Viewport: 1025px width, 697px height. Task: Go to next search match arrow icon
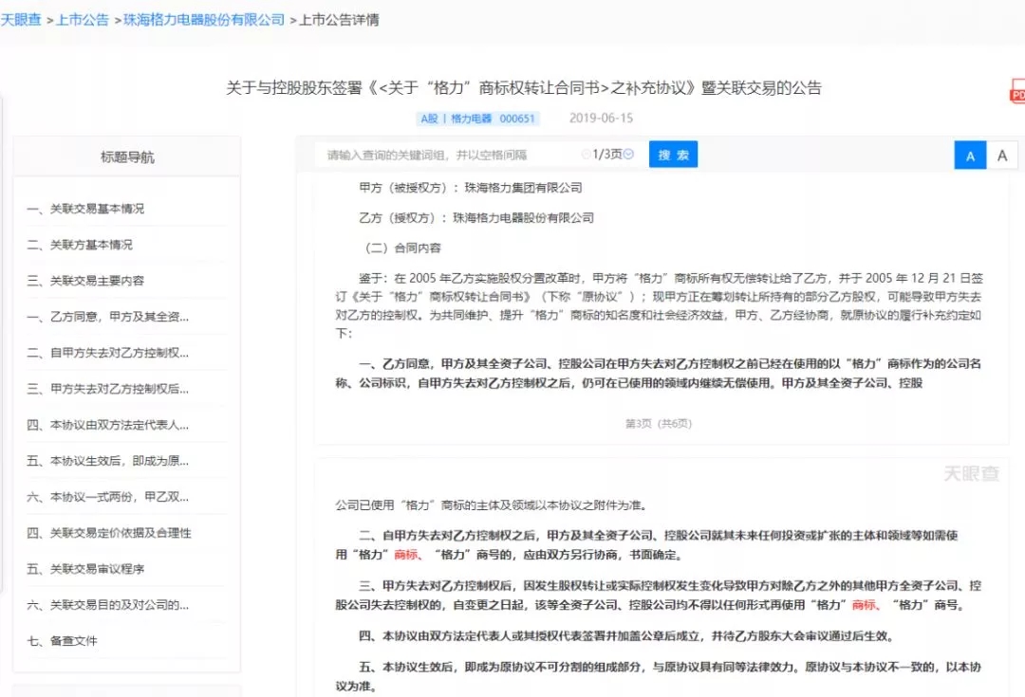click(x=629, y=155)
